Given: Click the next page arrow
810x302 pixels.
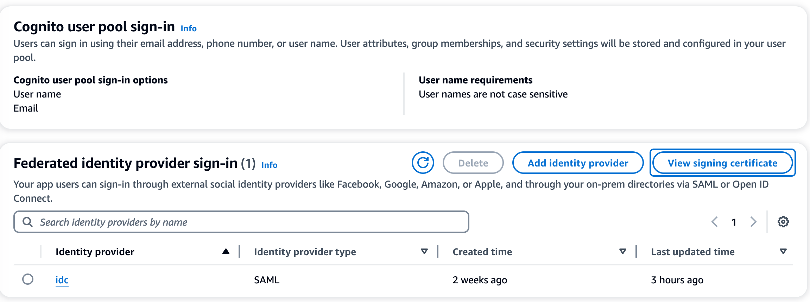Looking at the screenshot, I should (753, 222).
